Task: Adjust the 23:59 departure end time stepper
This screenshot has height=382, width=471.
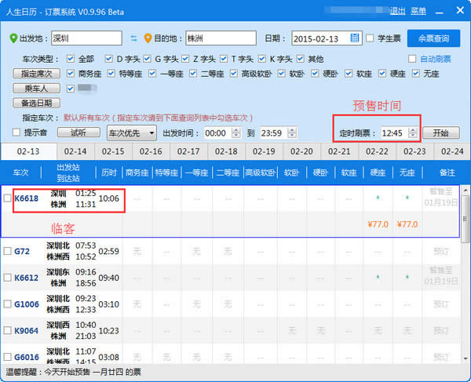Action: point(292,133)
